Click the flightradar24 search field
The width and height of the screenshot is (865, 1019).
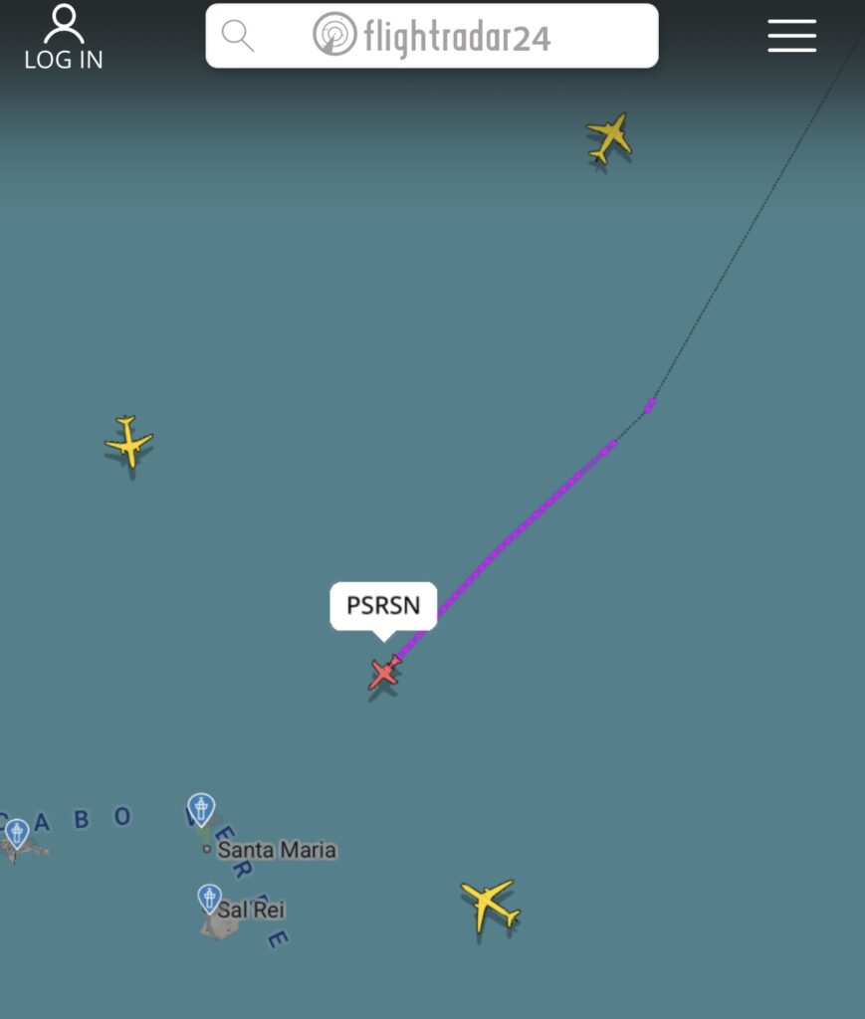[432, 36]
